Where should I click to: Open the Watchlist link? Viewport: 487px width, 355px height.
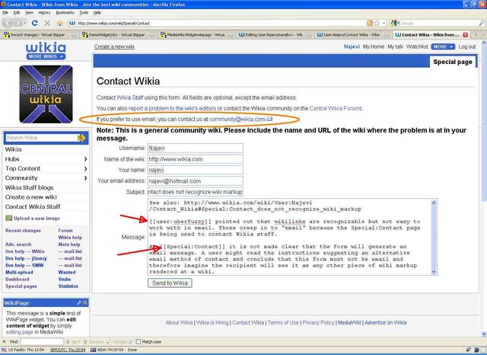point(417,46)
